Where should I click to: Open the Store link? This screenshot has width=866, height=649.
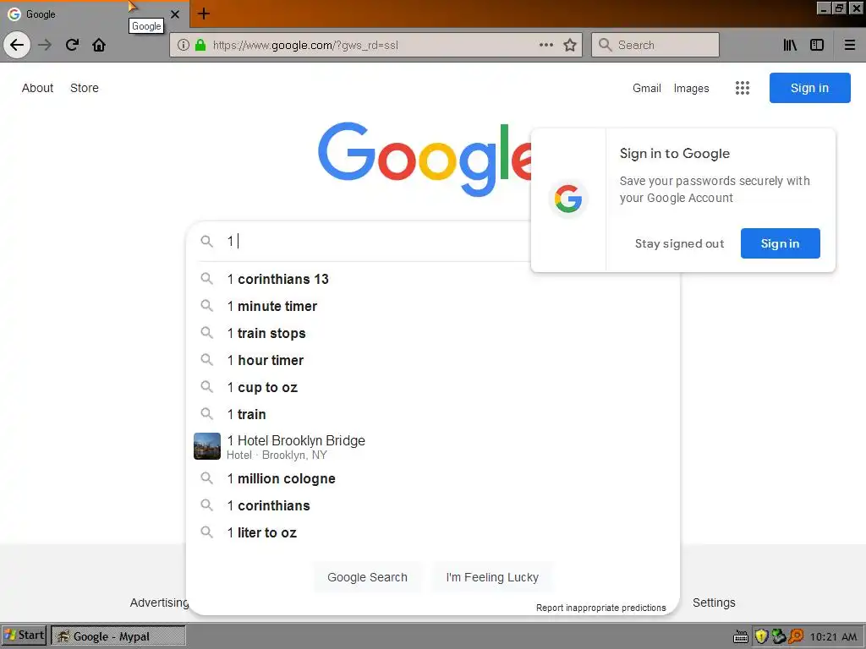[x=85, y=88]
